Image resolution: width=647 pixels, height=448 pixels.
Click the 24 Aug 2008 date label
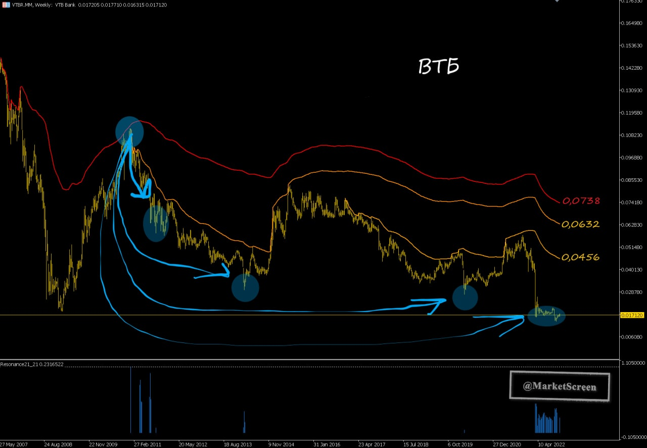58,445
